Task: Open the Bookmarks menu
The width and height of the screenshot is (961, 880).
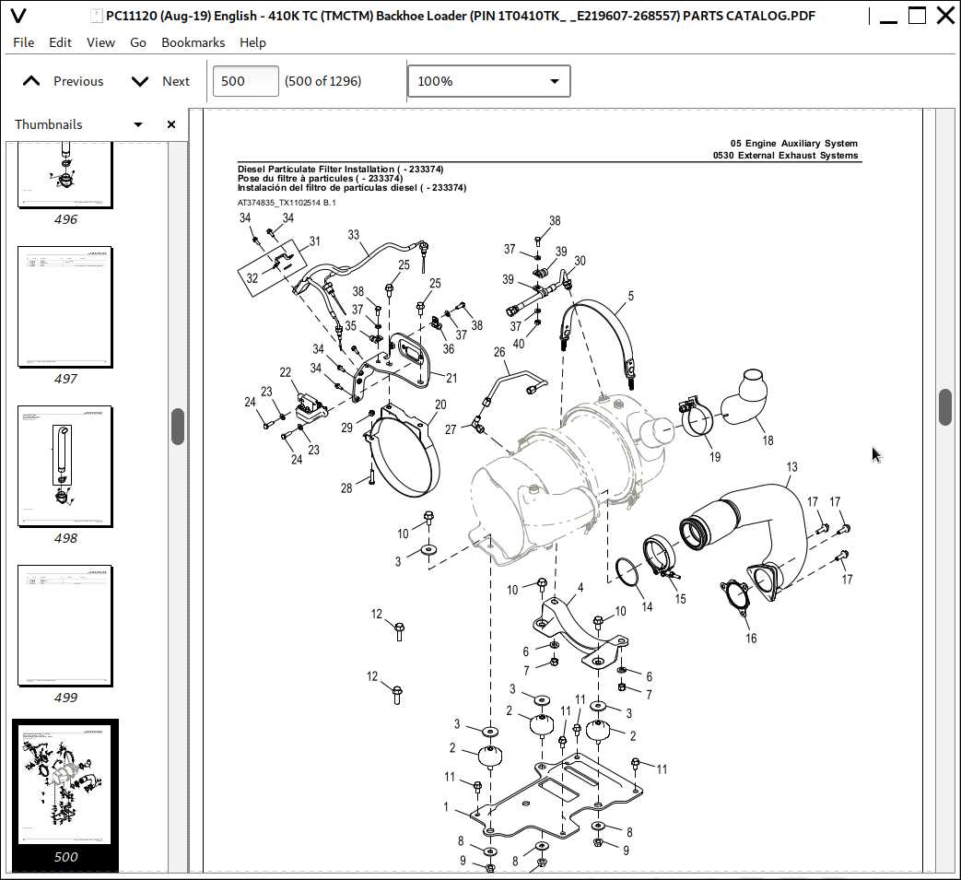Action: click(193, 42)
